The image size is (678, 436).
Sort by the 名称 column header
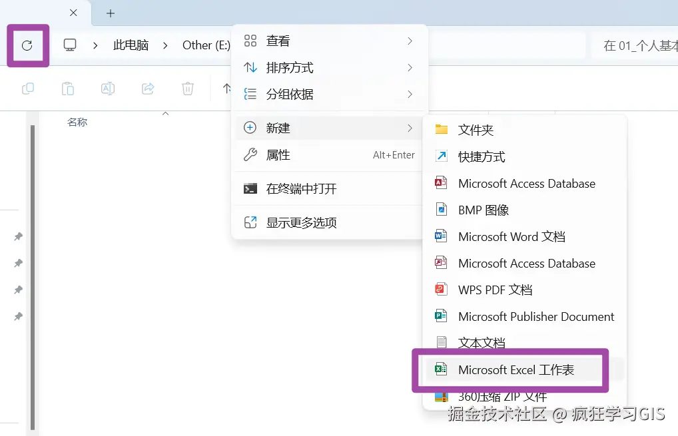coord(77,122)
